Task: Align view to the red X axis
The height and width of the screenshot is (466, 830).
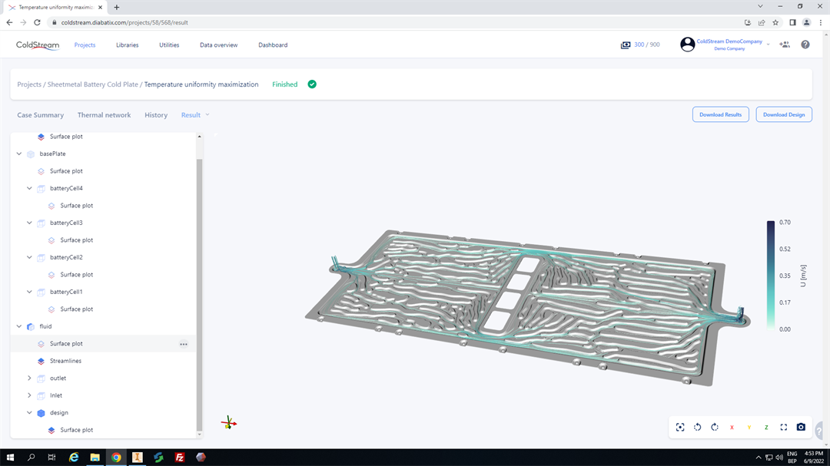Action: point(732,427)
